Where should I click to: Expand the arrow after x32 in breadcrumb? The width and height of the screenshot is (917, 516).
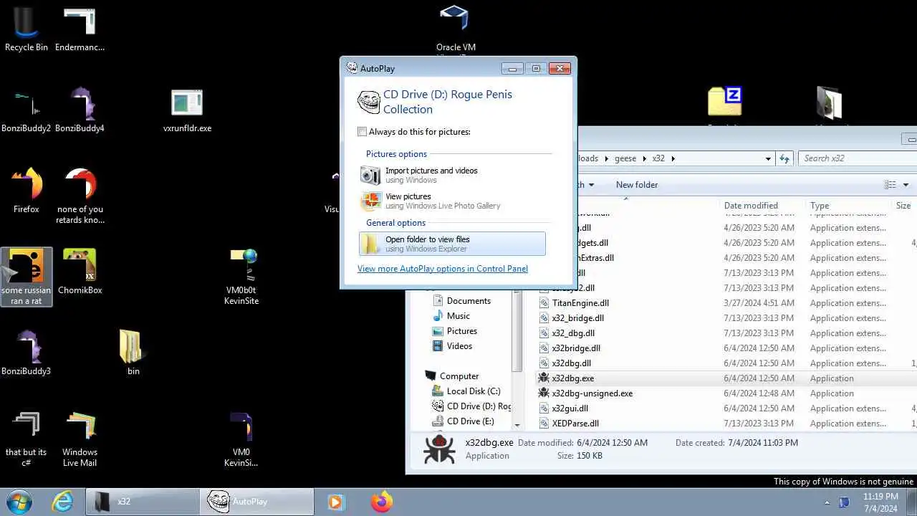(x=673, y=158)
